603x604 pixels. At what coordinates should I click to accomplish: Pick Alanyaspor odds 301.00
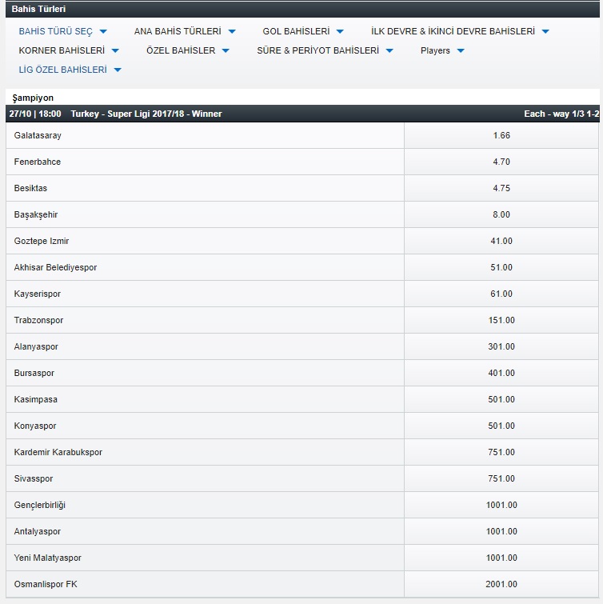[501, 346]
